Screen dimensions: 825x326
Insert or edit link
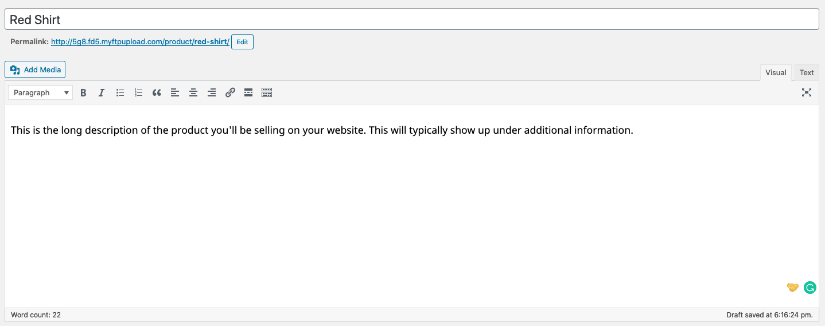pyautogui.click(x=230, y=92)
